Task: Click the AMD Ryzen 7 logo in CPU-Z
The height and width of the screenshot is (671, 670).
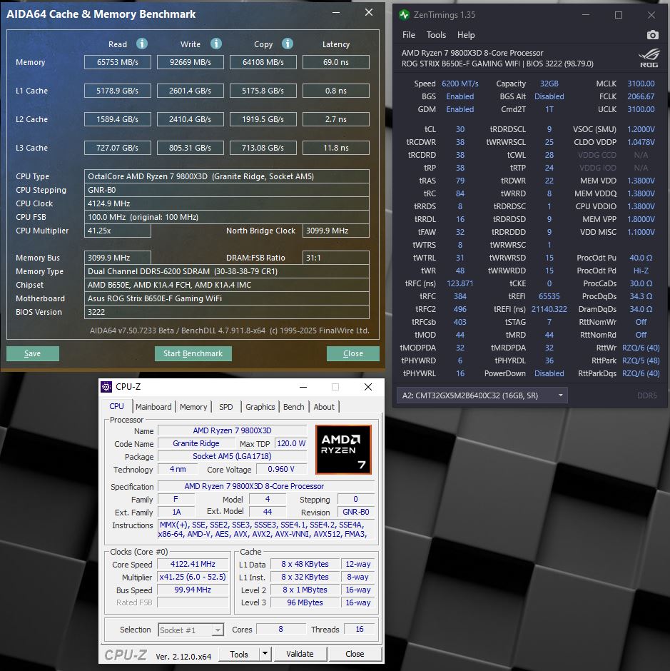Action: 343,450
